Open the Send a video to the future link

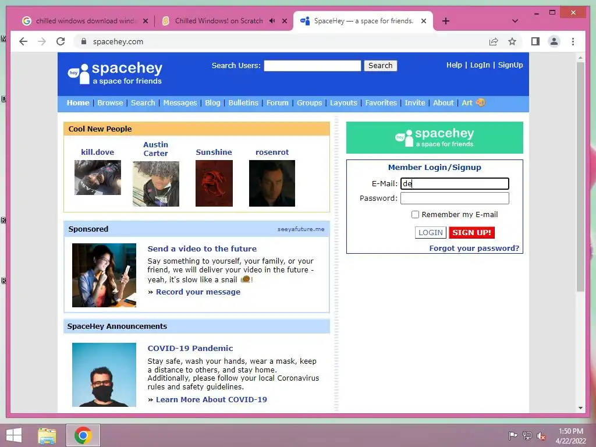[202, 249]
